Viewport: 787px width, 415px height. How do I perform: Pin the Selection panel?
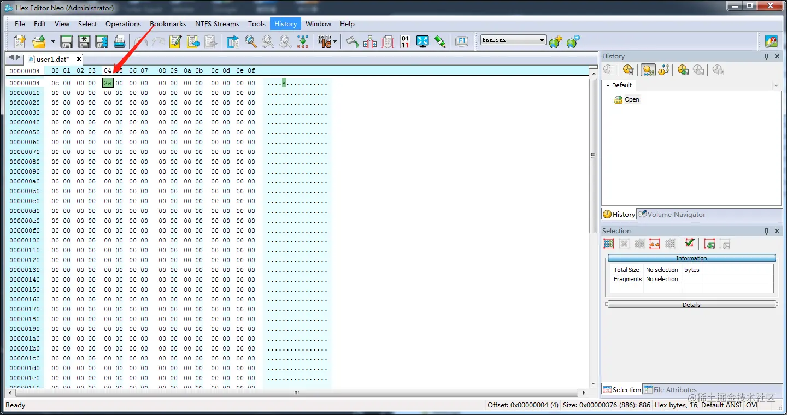[767, 231]
